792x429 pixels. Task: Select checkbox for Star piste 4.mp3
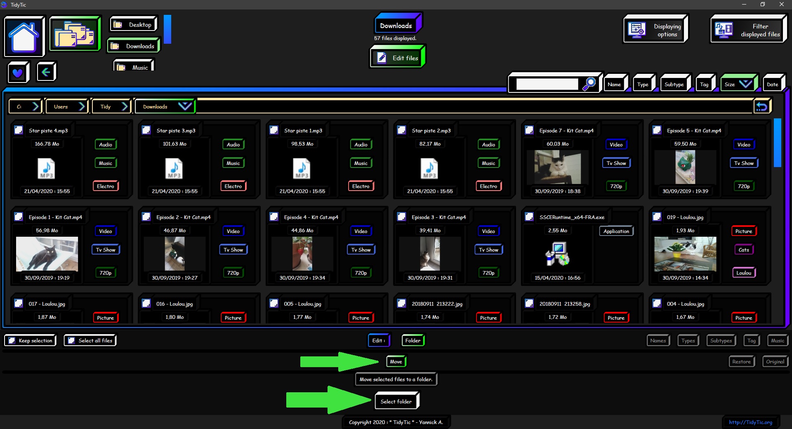(x=19, y=130)
